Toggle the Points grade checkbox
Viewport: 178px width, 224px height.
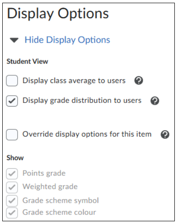pyautogui.click(x=12, y=174)
